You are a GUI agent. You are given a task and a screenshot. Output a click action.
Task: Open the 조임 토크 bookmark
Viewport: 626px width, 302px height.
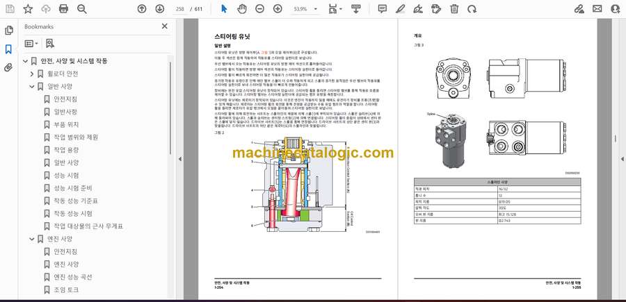tap(66, 290)
